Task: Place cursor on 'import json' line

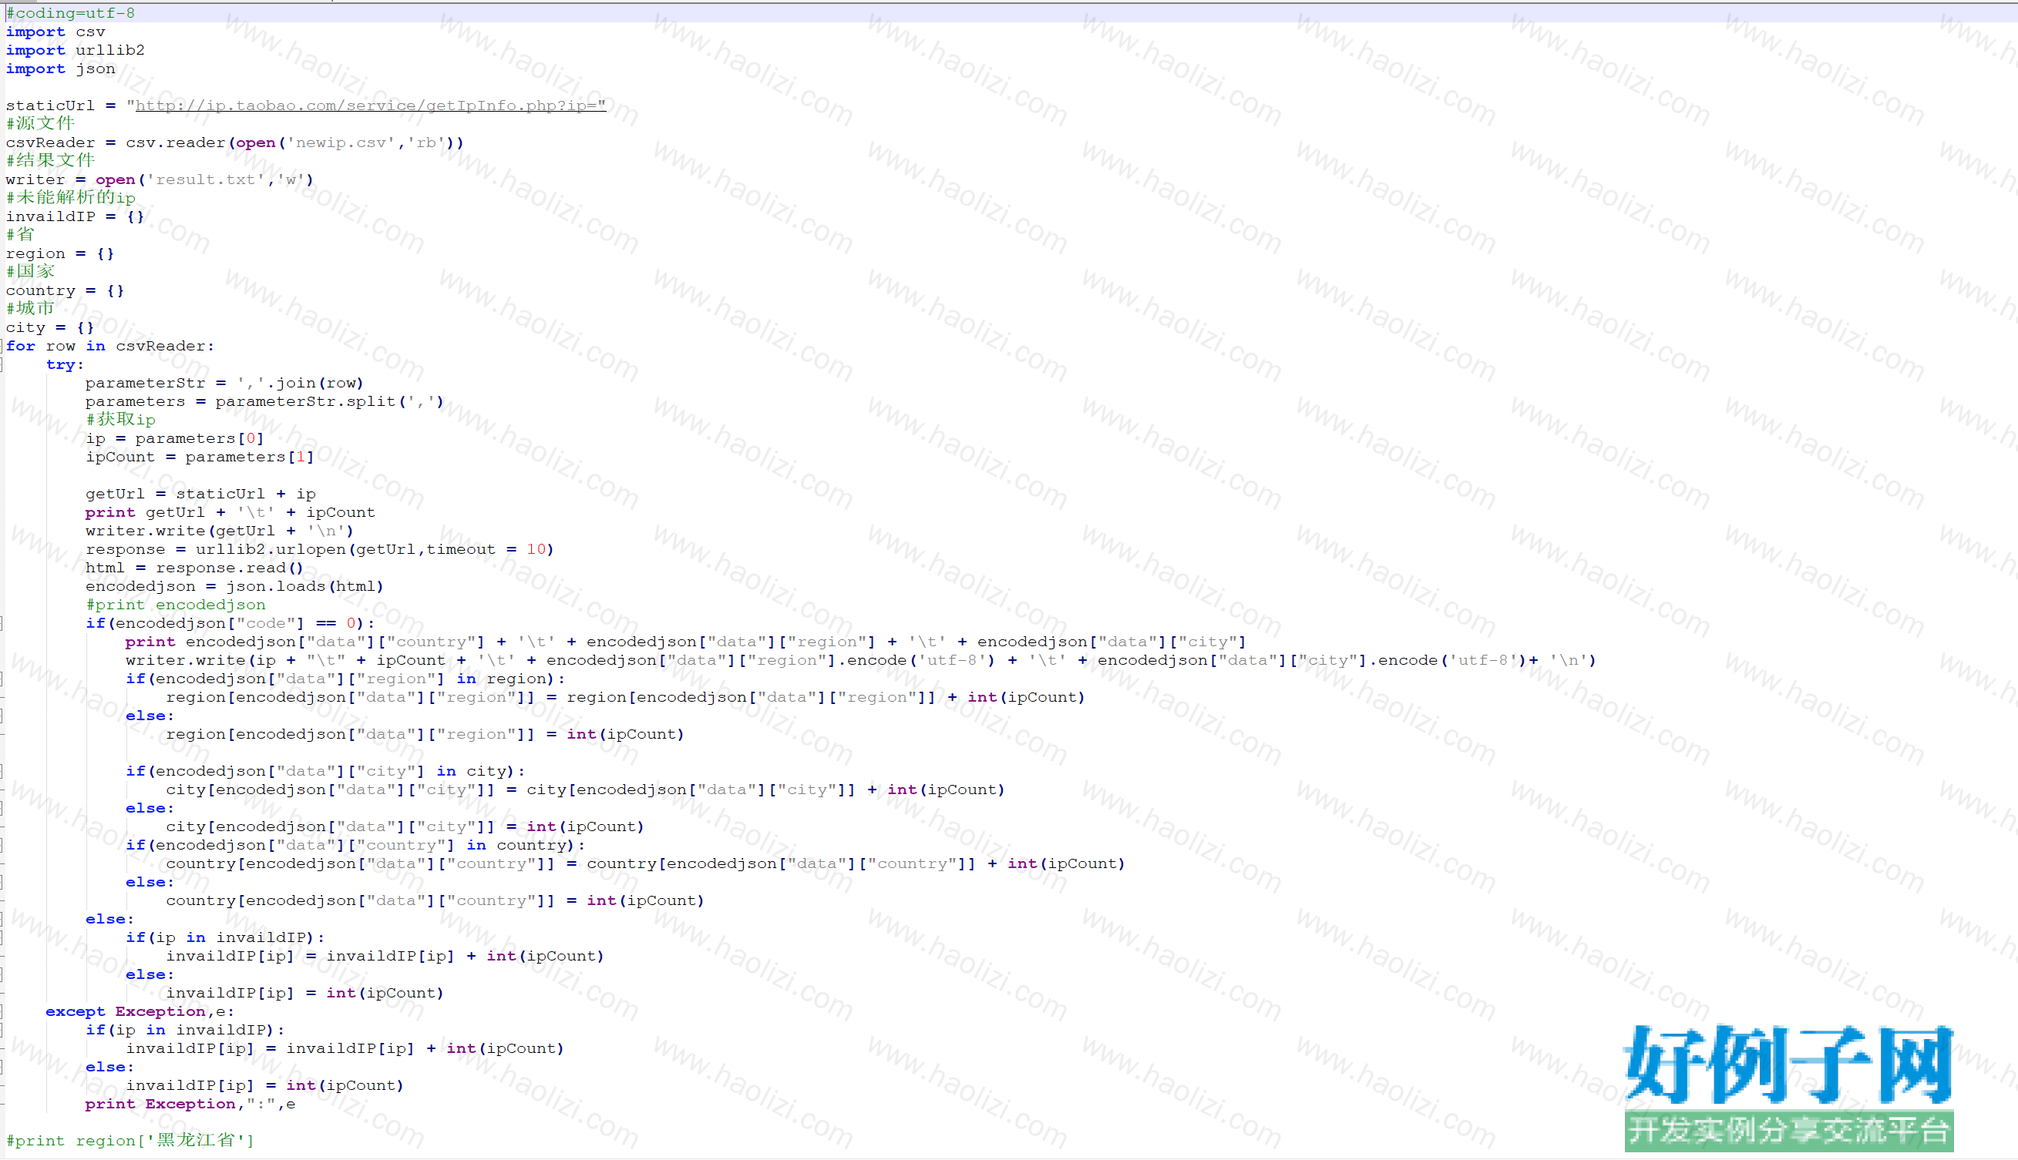Action: click(x=61, y=69)
